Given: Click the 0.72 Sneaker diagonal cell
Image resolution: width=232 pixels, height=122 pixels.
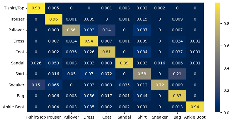Looking at the screenshot, I should click(x=160, y=85).
